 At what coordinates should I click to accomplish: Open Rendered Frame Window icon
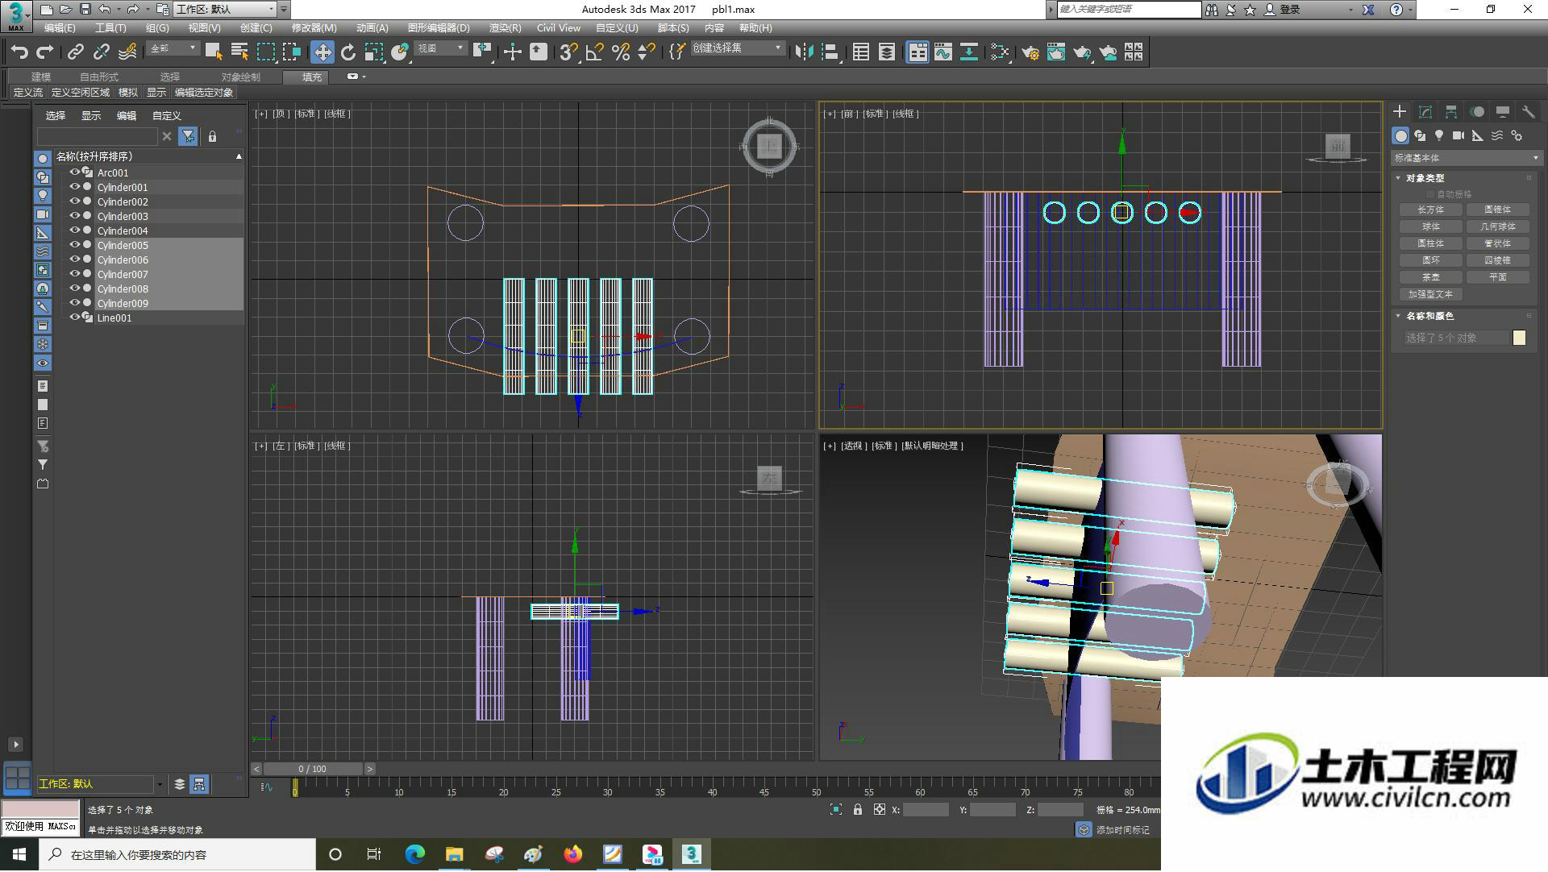[1056, 52]
